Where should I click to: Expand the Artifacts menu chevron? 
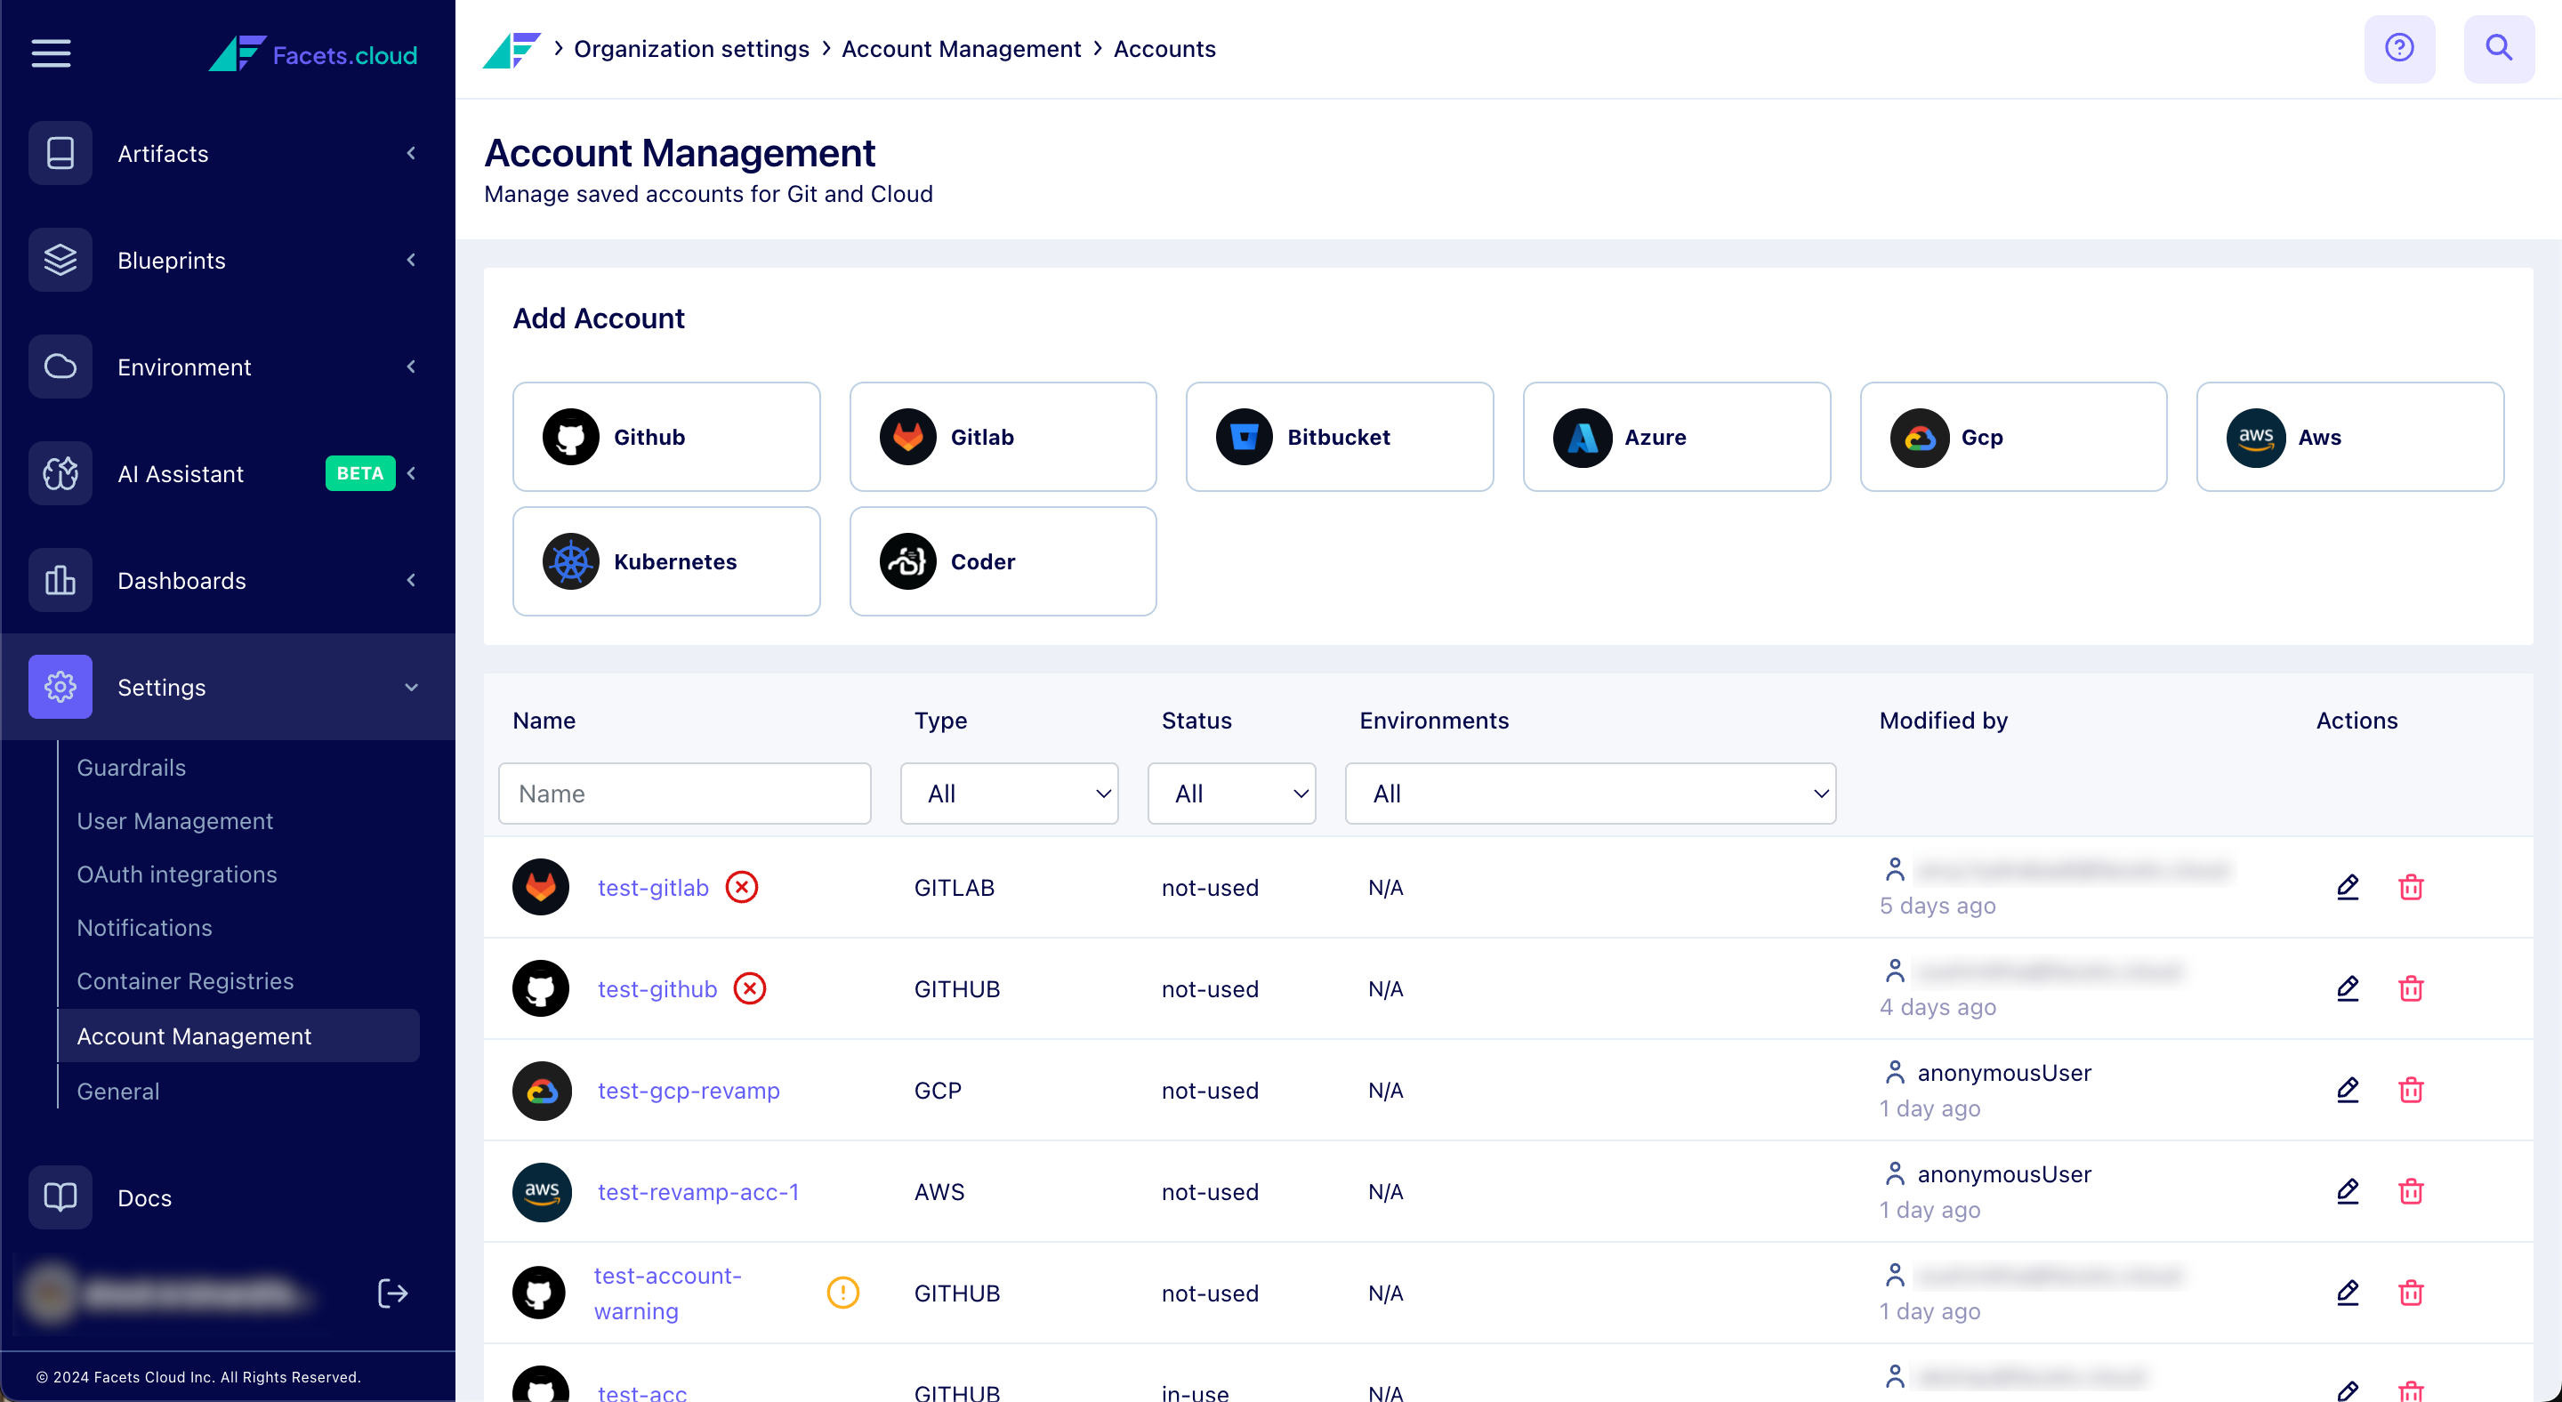pos(412,153)
